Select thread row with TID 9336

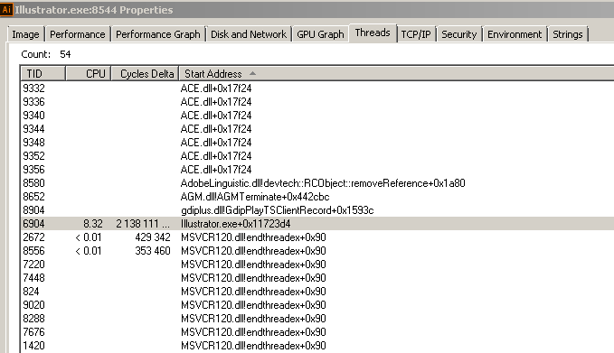point(317,102)
